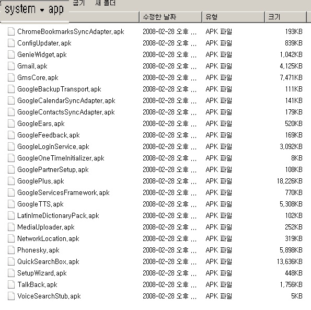The height and width of the screenshot is (310, 311).
Task: Click the 18,226KB size value
Action: (x=290, y=181)
